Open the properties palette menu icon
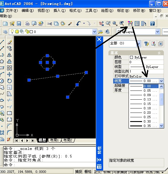The image size is (168, 174). tap(99, 167)
